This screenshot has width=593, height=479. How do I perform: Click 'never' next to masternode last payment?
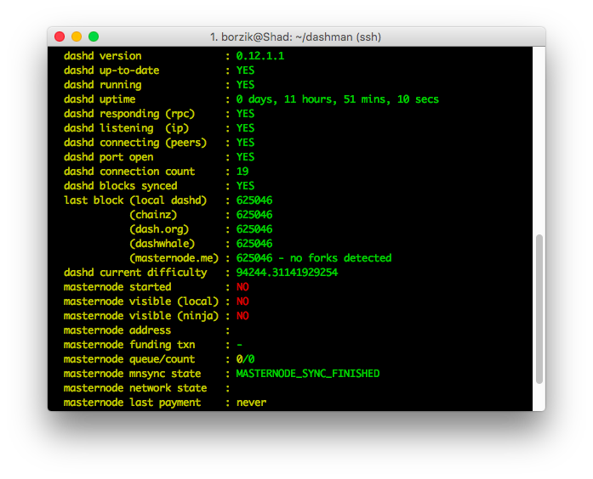pos(252,403)
